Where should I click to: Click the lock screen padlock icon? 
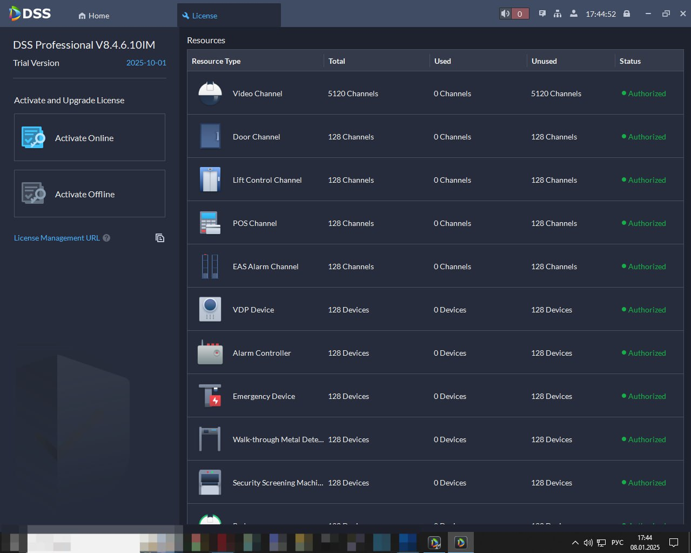(627, 14)
